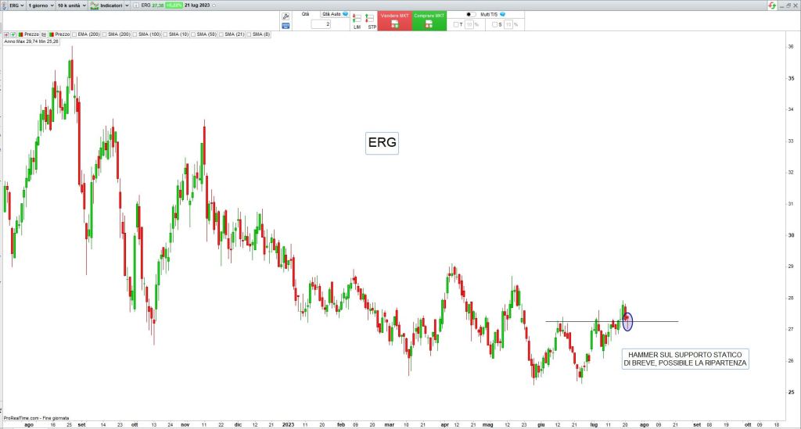This screenshot has width=801, height=429.
Task: Expand the arrow next to Indicatori
Action: [128, 5]
